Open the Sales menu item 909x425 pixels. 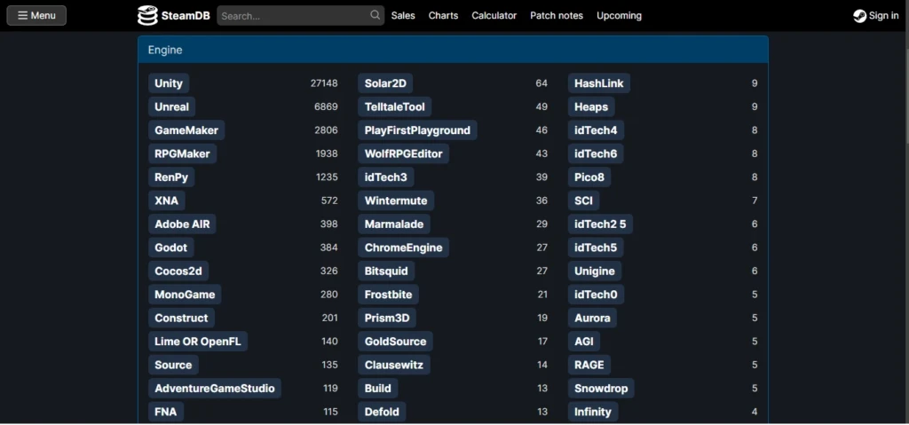pos(403,16)
